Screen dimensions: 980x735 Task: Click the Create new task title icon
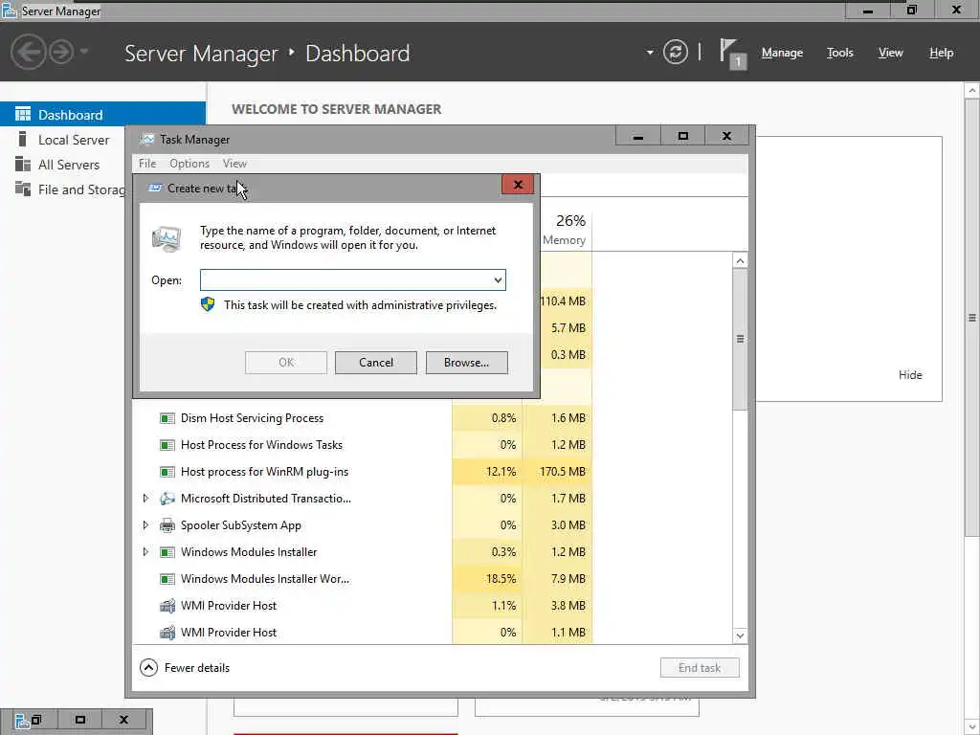155,188
